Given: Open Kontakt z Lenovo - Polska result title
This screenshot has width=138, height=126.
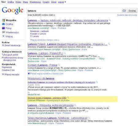Looking at the screenshot, I should 42,65.
